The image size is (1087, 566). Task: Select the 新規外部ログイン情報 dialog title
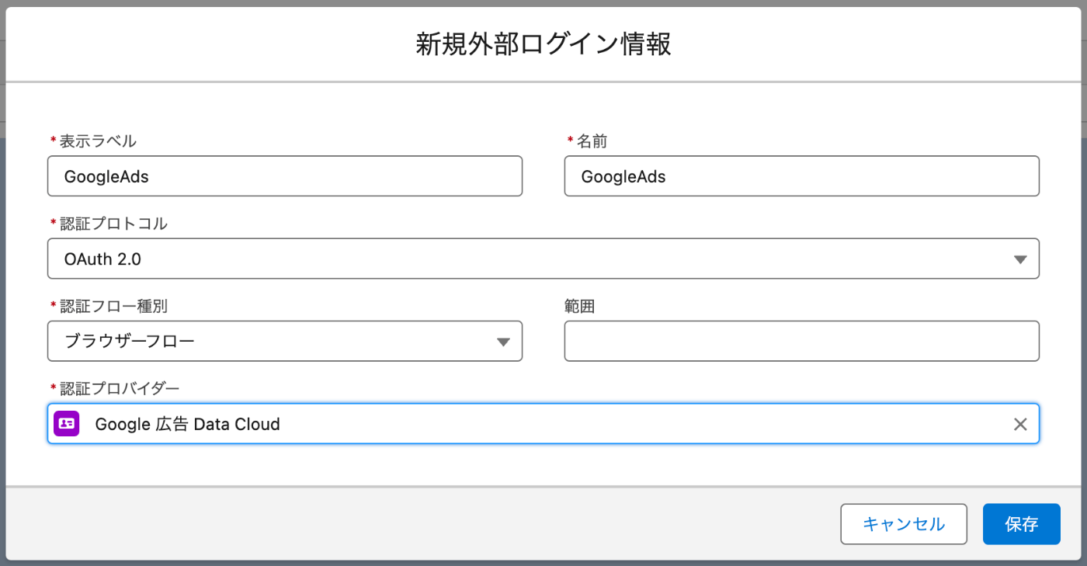pyautogui.click(x=543, y=44)
